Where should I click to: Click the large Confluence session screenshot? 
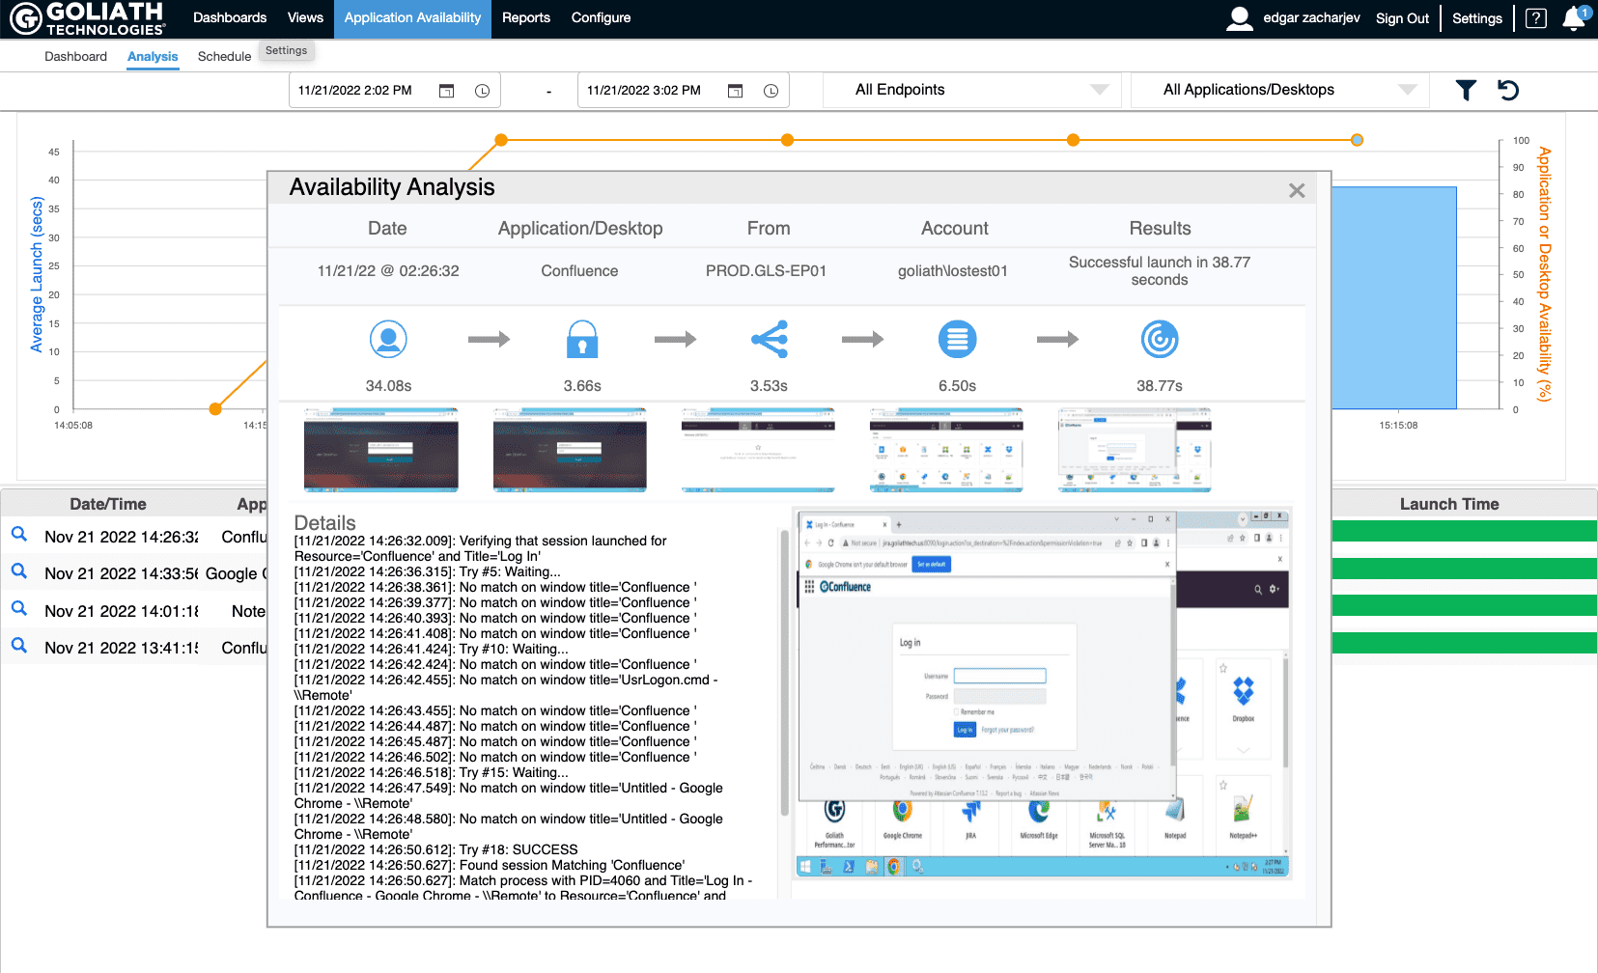1044,693
